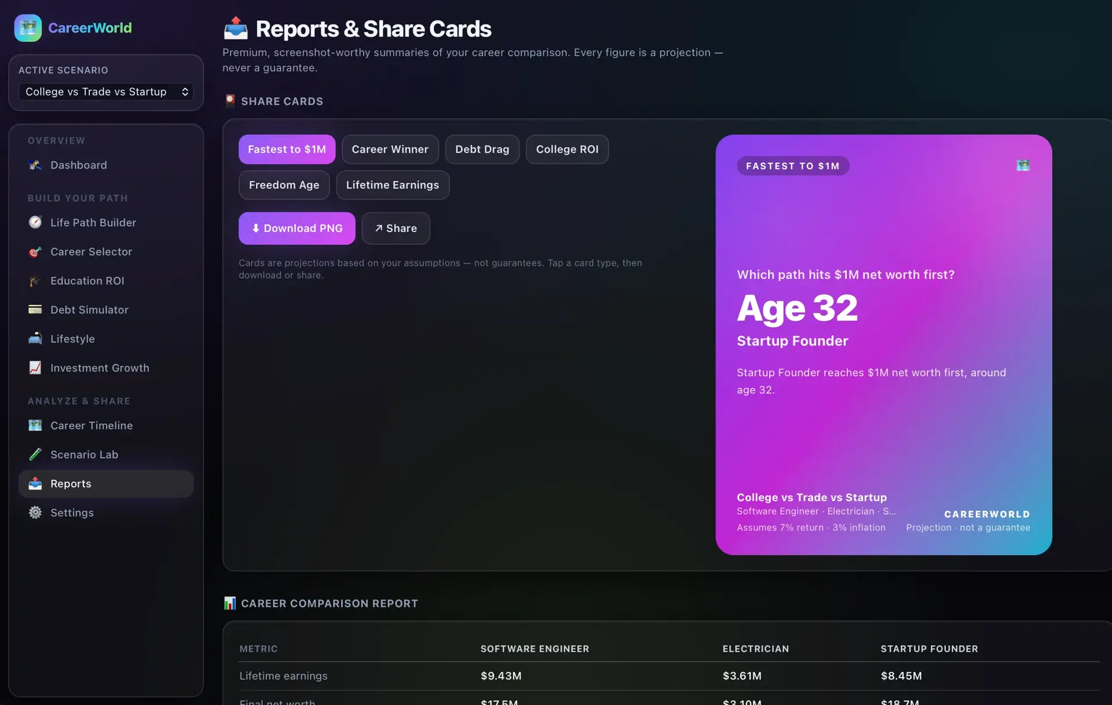Viewport: 1112px width, 705px height.
Task: Select the Lifetime Earnings card type
Action: pyautogui.click(x=393, y=185)
